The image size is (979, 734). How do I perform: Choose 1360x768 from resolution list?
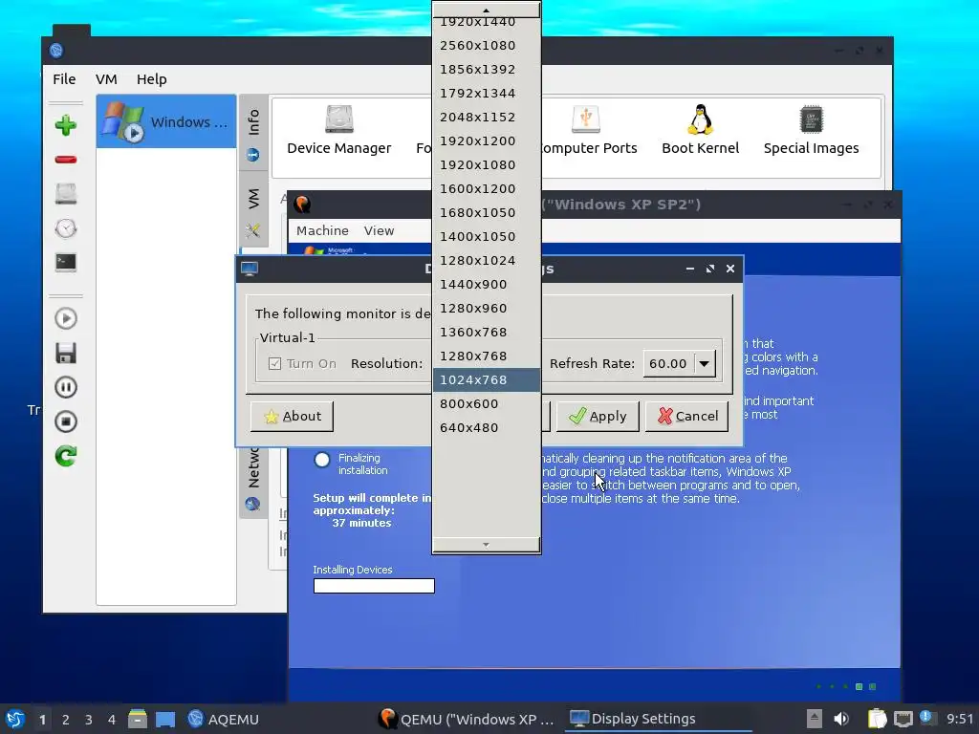pyautogui.click(x=487, y=332)
